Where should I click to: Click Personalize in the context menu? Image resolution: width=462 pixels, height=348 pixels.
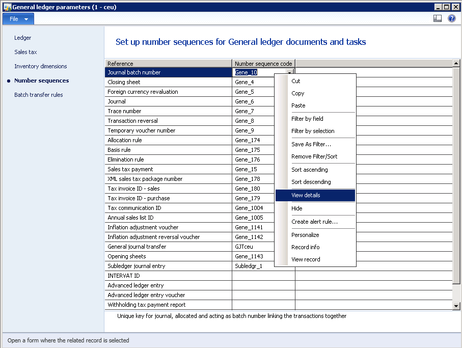[305, 235]
